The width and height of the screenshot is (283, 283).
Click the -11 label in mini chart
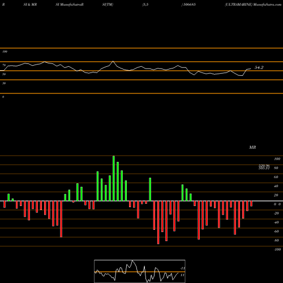coord(182,268)
